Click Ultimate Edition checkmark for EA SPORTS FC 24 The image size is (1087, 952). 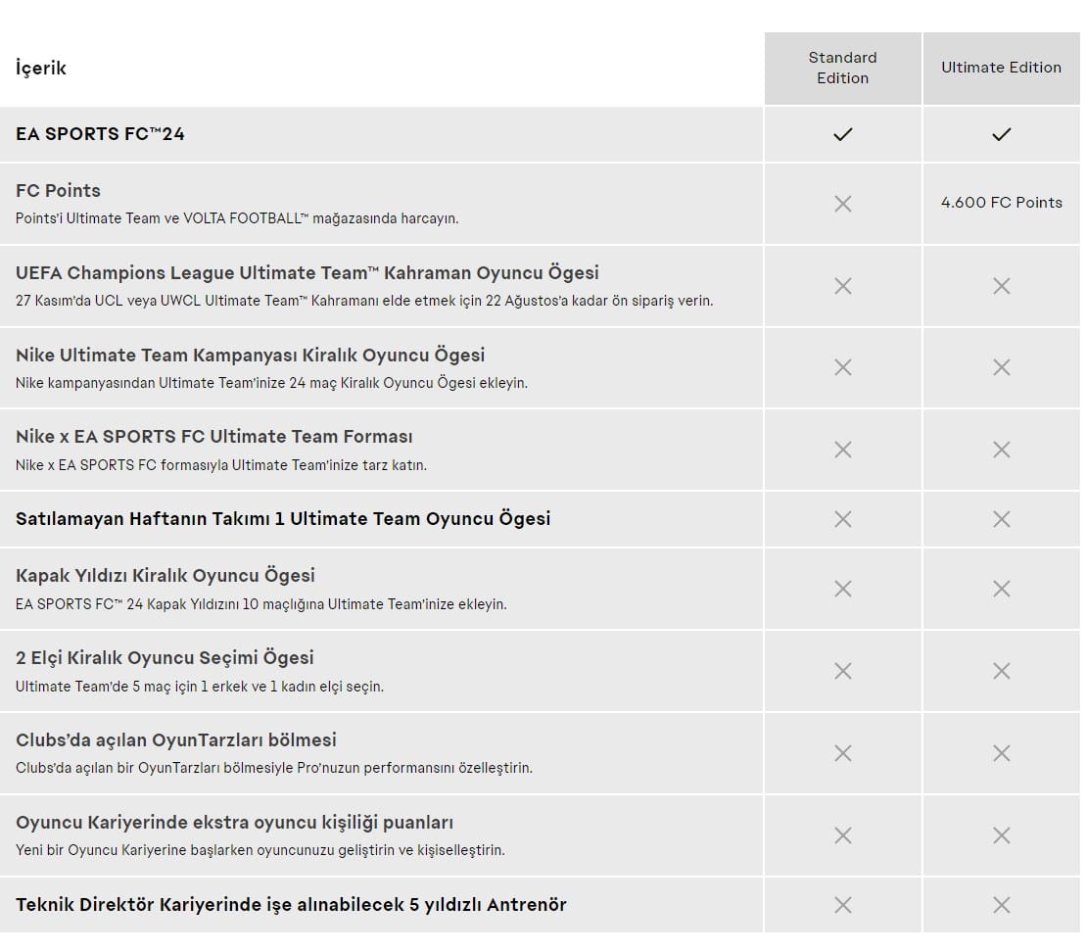1001,134
